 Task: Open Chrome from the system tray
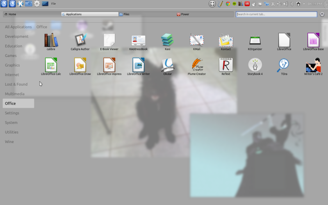tap(228, 4)
